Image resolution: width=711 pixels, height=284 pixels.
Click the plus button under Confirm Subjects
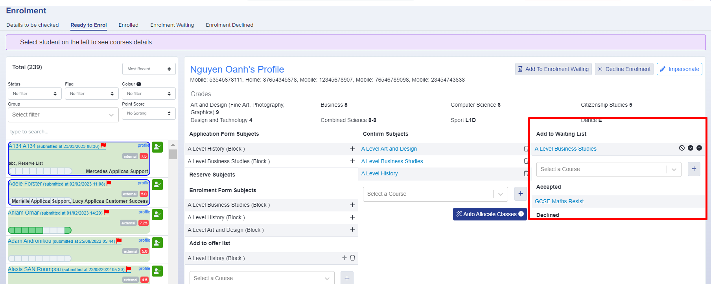[520, 194]
